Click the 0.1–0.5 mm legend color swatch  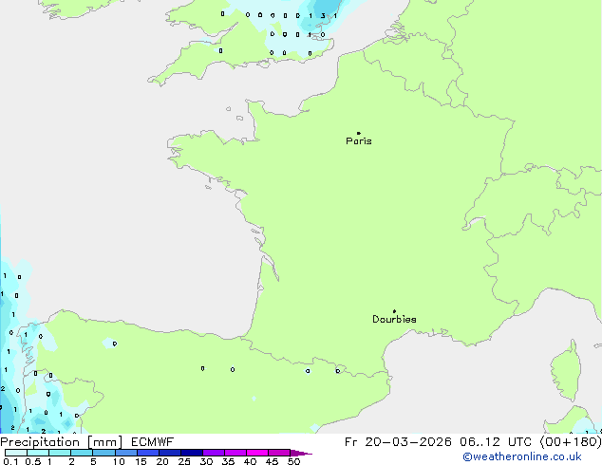pos(16,453)
